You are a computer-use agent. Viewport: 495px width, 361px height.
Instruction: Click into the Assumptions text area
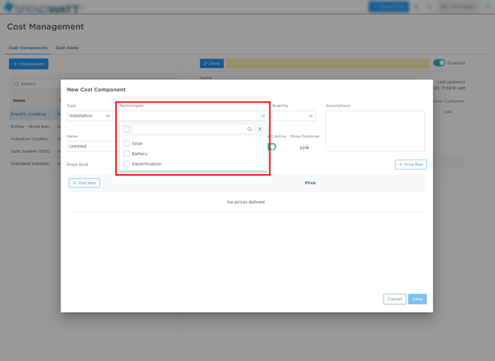tap(375, 131)
